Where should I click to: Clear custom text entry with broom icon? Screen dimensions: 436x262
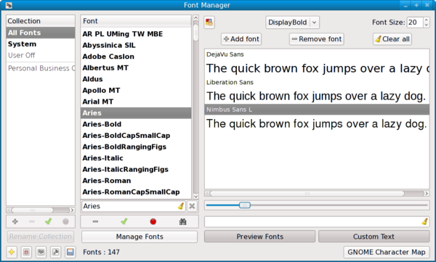click(x=424, y=221)
